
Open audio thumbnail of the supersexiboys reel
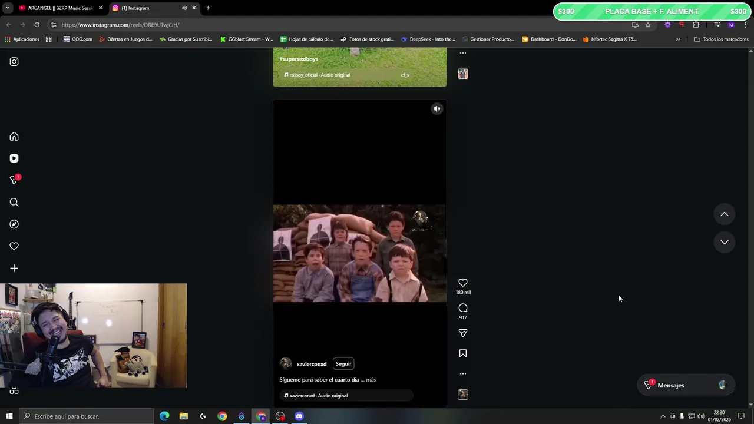click(463, 74)
